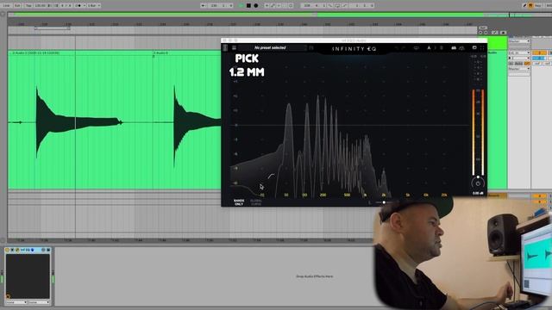This screenshot has height=310, width=552.
Task: Click the save preset icon on the device title bar
Action: (x=48, y=250)
